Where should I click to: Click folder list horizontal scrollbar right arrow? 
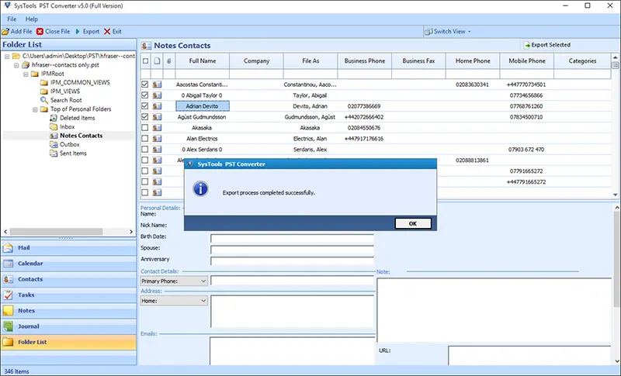point(131,232)
